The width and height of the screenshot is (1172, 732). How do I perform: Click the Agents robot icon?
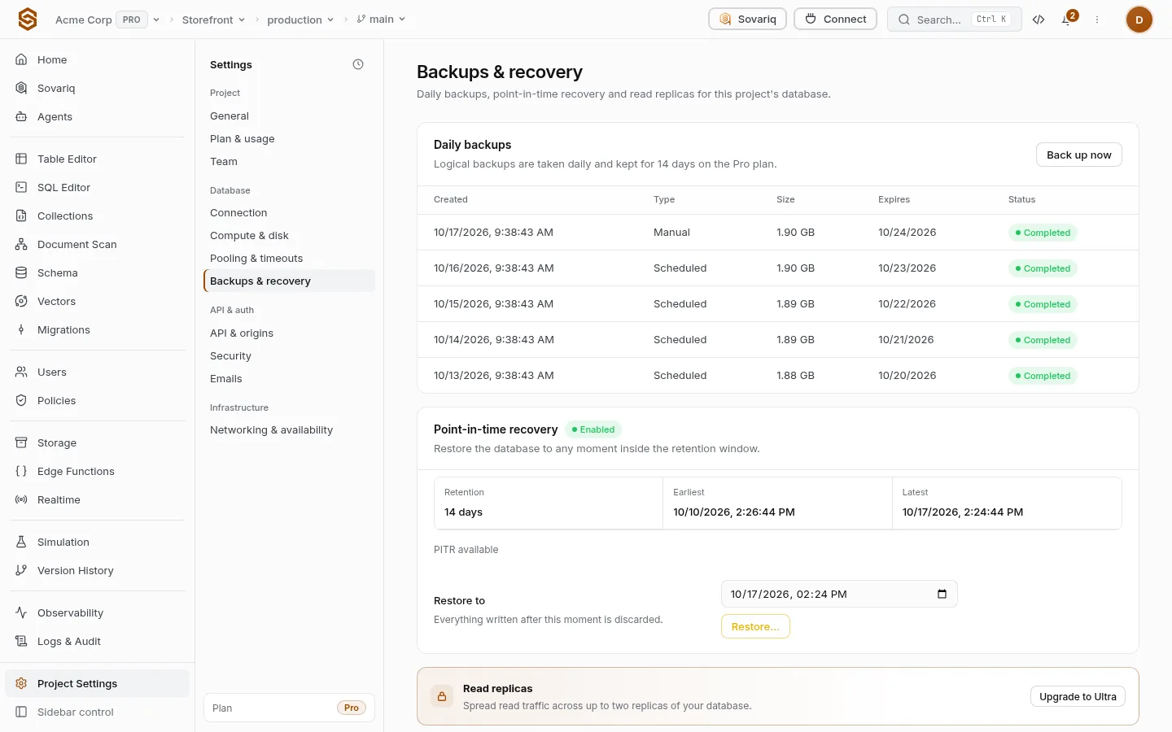pyautogui.click(x=21, y=116)
